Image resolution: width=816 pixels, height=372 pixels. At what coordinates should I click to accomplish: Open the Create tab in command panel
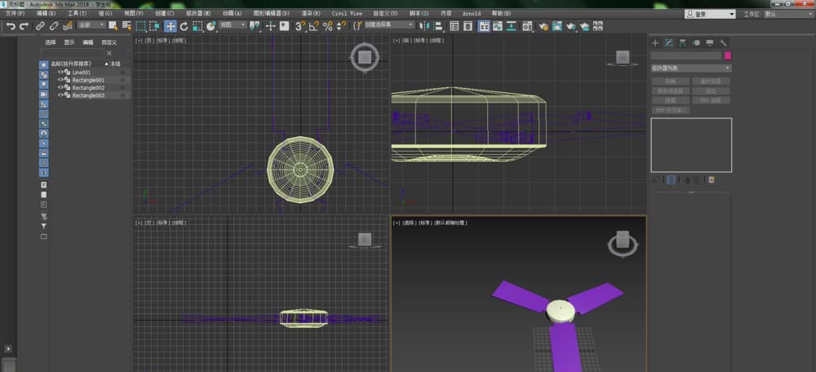655,42
